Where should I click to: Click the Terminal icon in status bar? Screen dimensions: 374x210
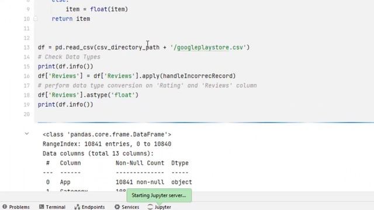(41, 206)
